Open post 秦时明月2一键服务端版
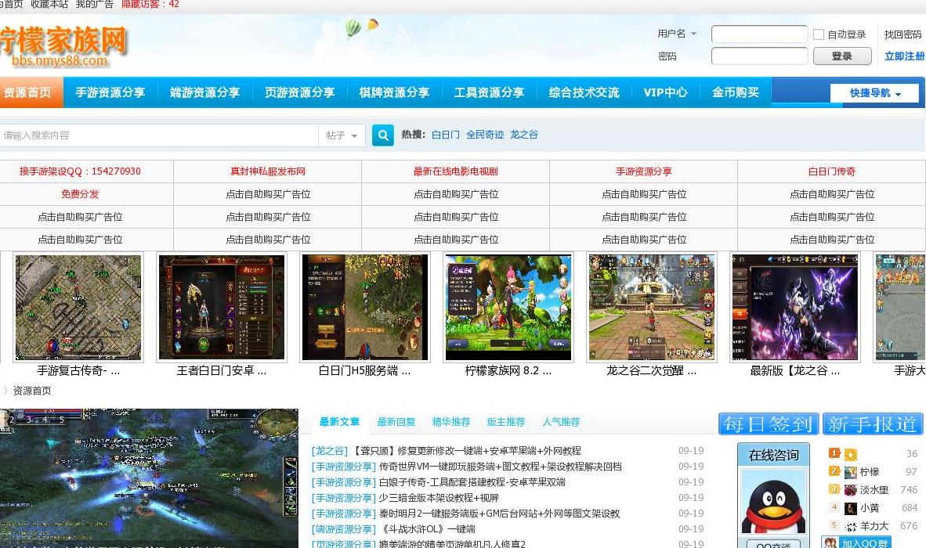The image size is (926, 548). (x=499, y=514)
